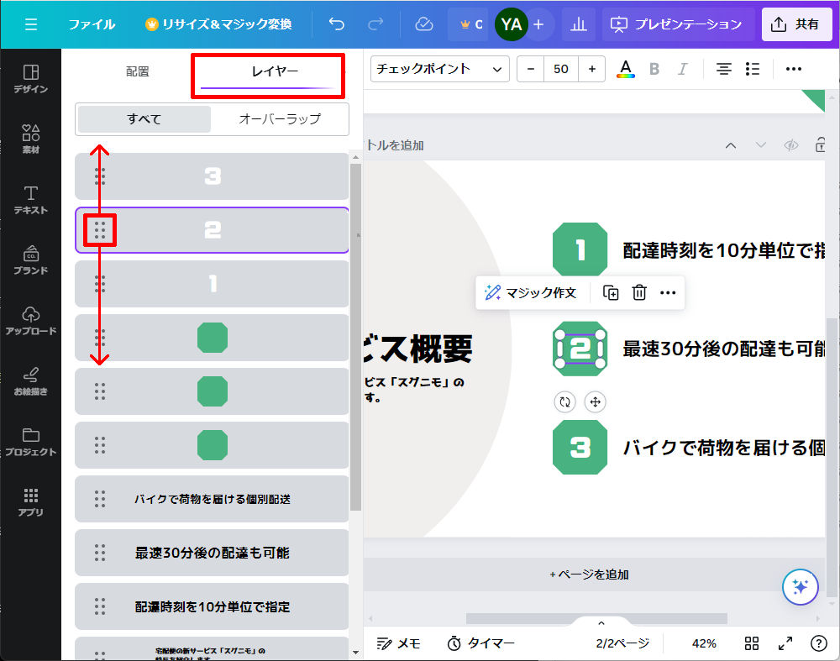
Task: Open the テキスト sidebar panel
Action: 31,200
